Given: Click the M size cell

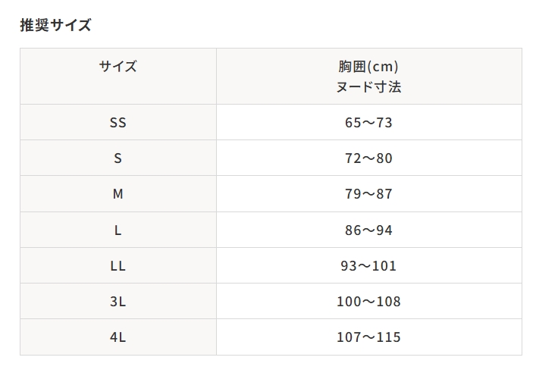Looking at the screenshot, I should [118, 194].
